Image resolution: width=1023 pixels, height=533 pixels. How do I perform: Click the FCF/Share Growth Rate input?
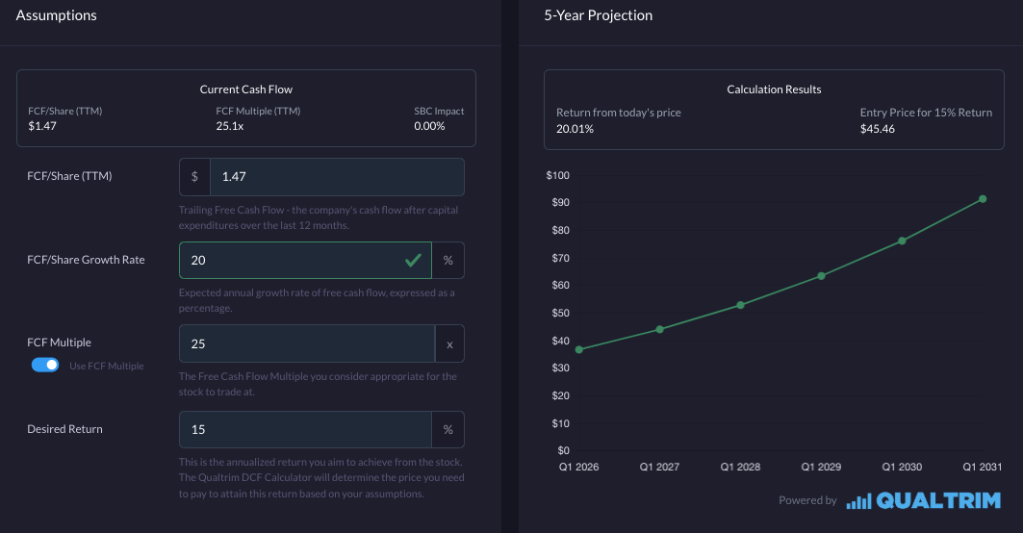[289, 260]
